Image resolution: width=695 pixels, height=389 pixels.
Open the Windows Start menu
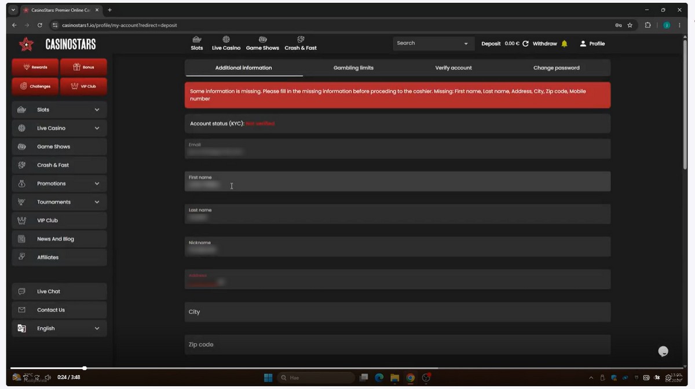[x=268, y=377]
